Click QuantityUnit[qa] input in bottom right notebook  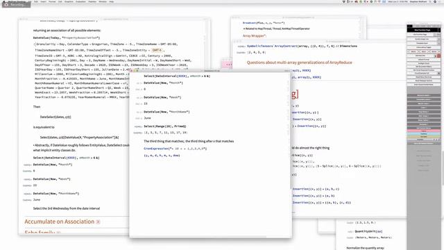(368, 231)
